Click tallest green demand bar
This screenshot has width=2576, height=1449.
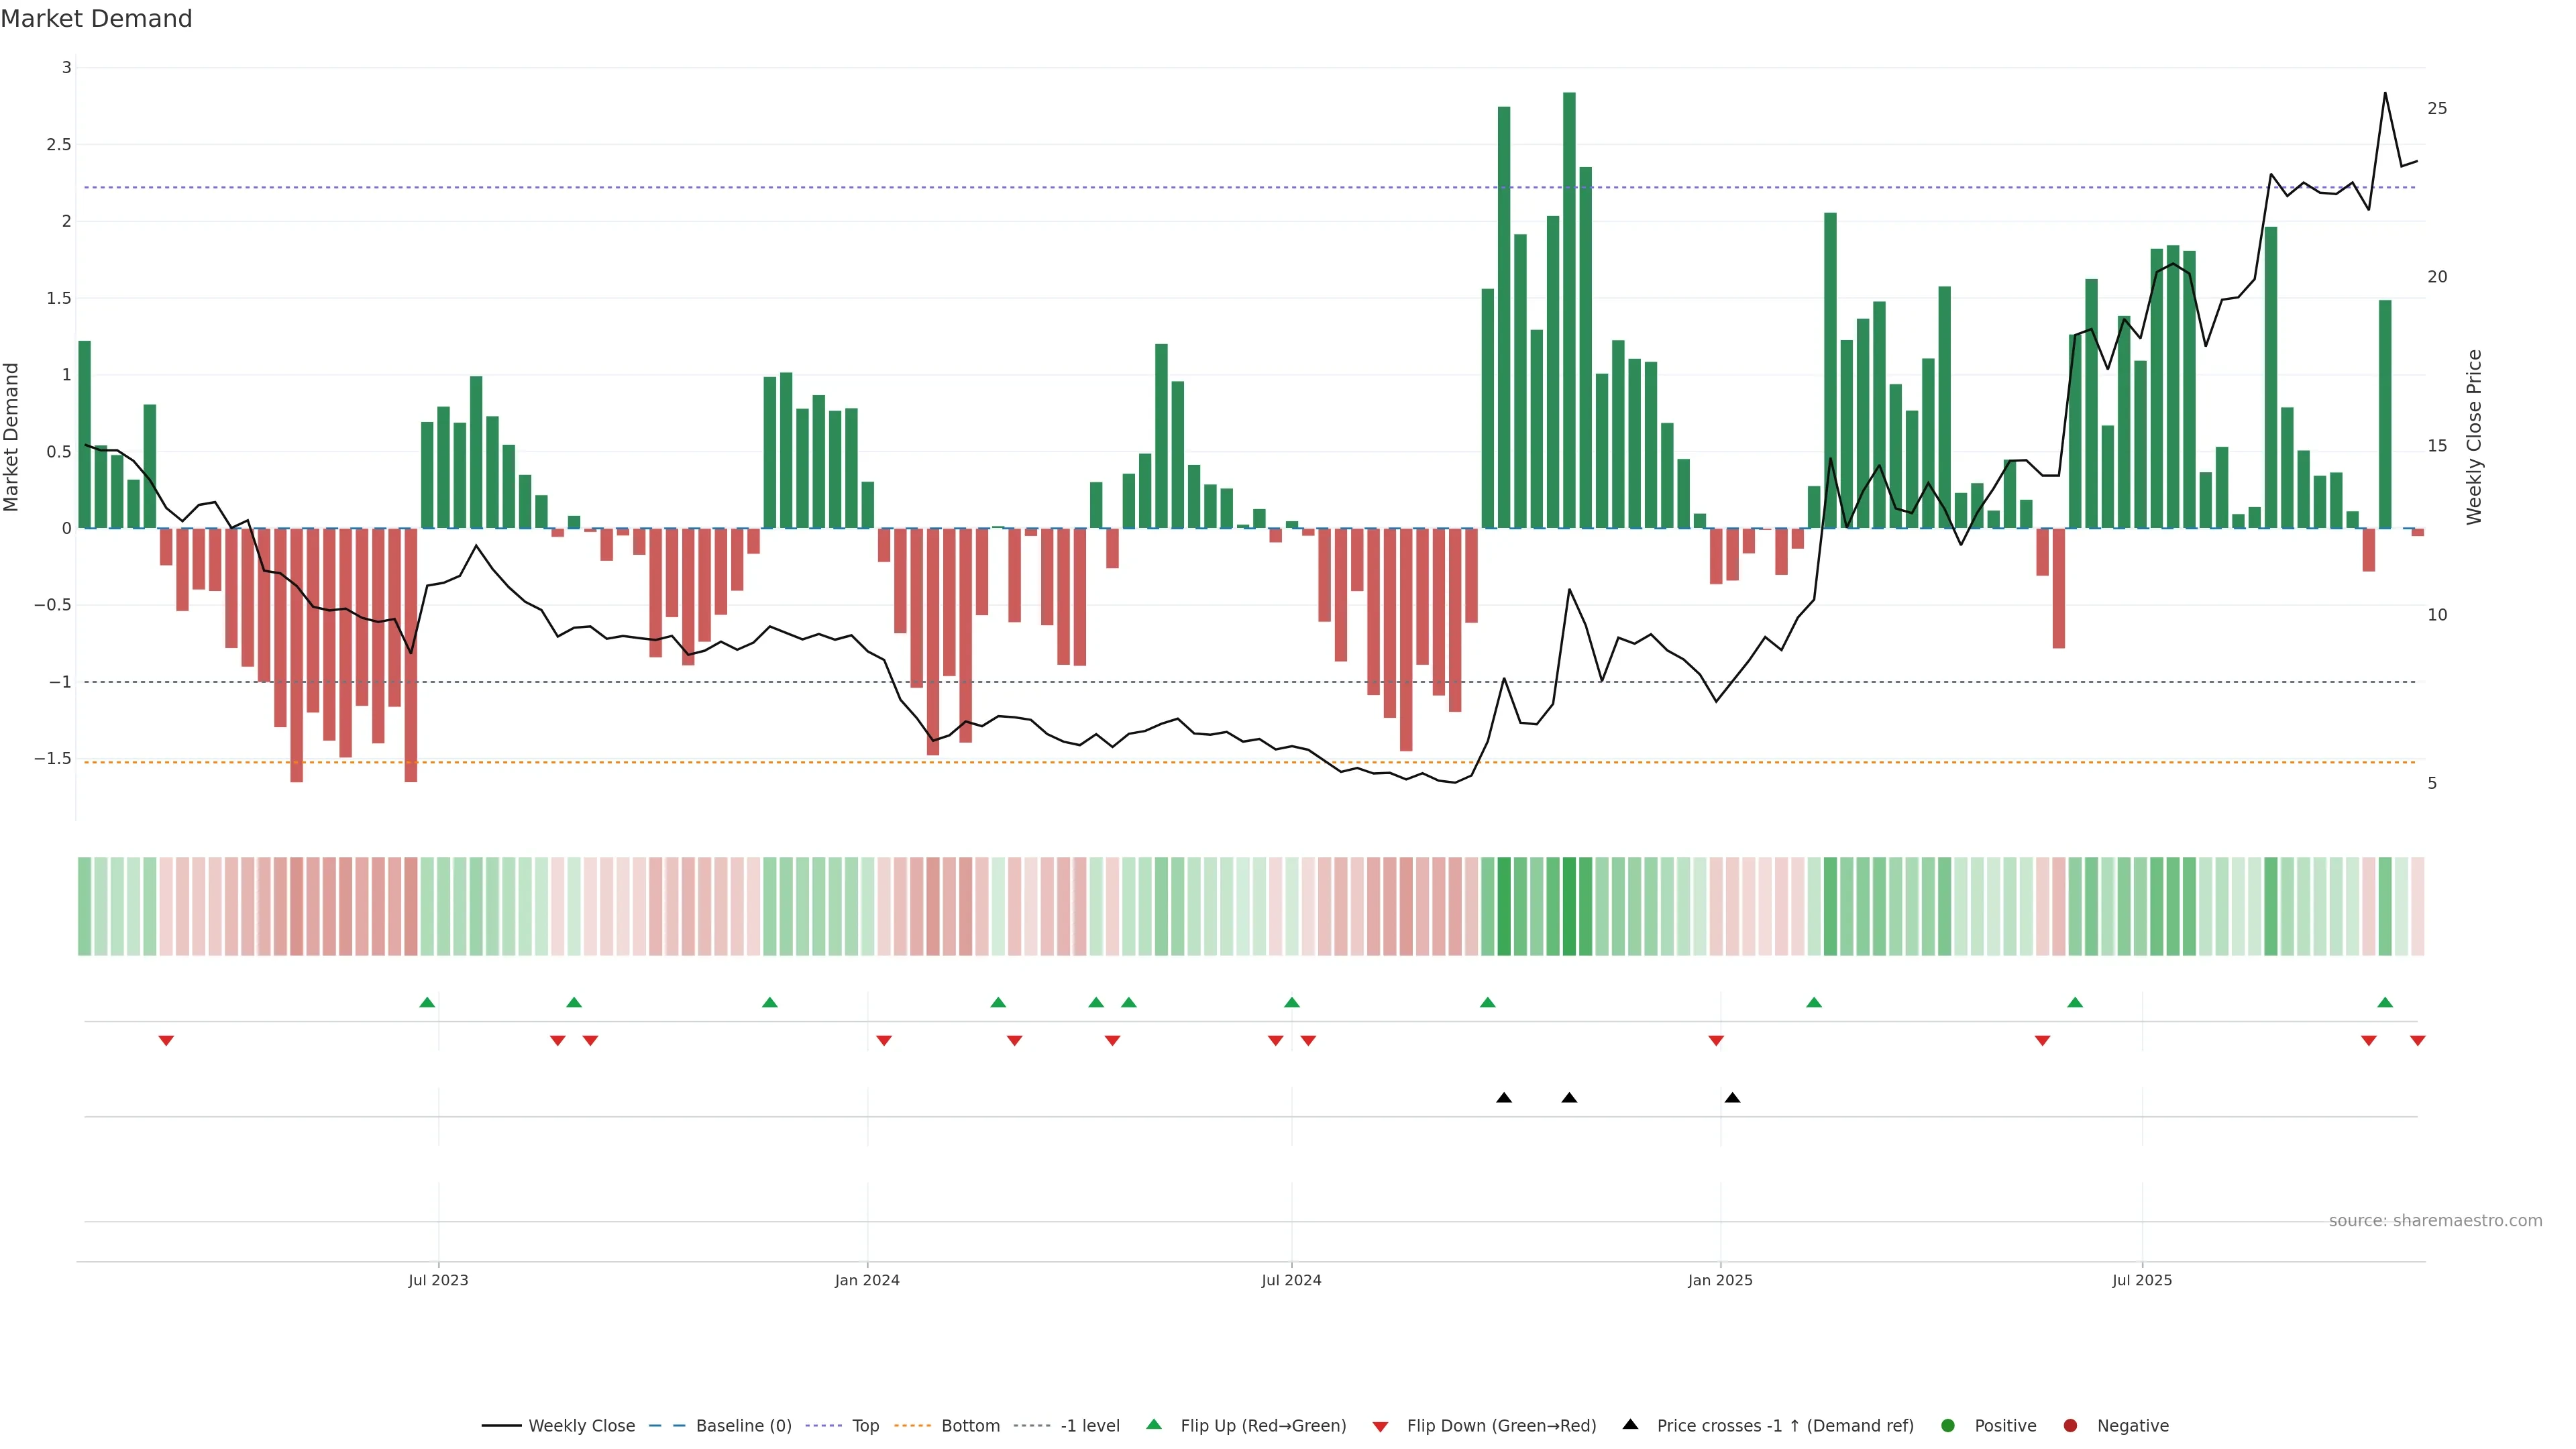tap(1569, 310)
